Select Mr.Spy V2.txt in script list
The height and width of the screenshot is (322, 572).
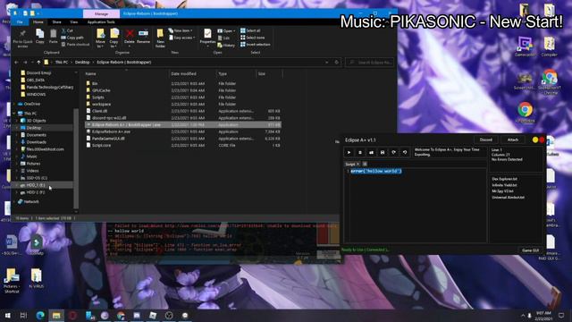(x=502, y=191)
